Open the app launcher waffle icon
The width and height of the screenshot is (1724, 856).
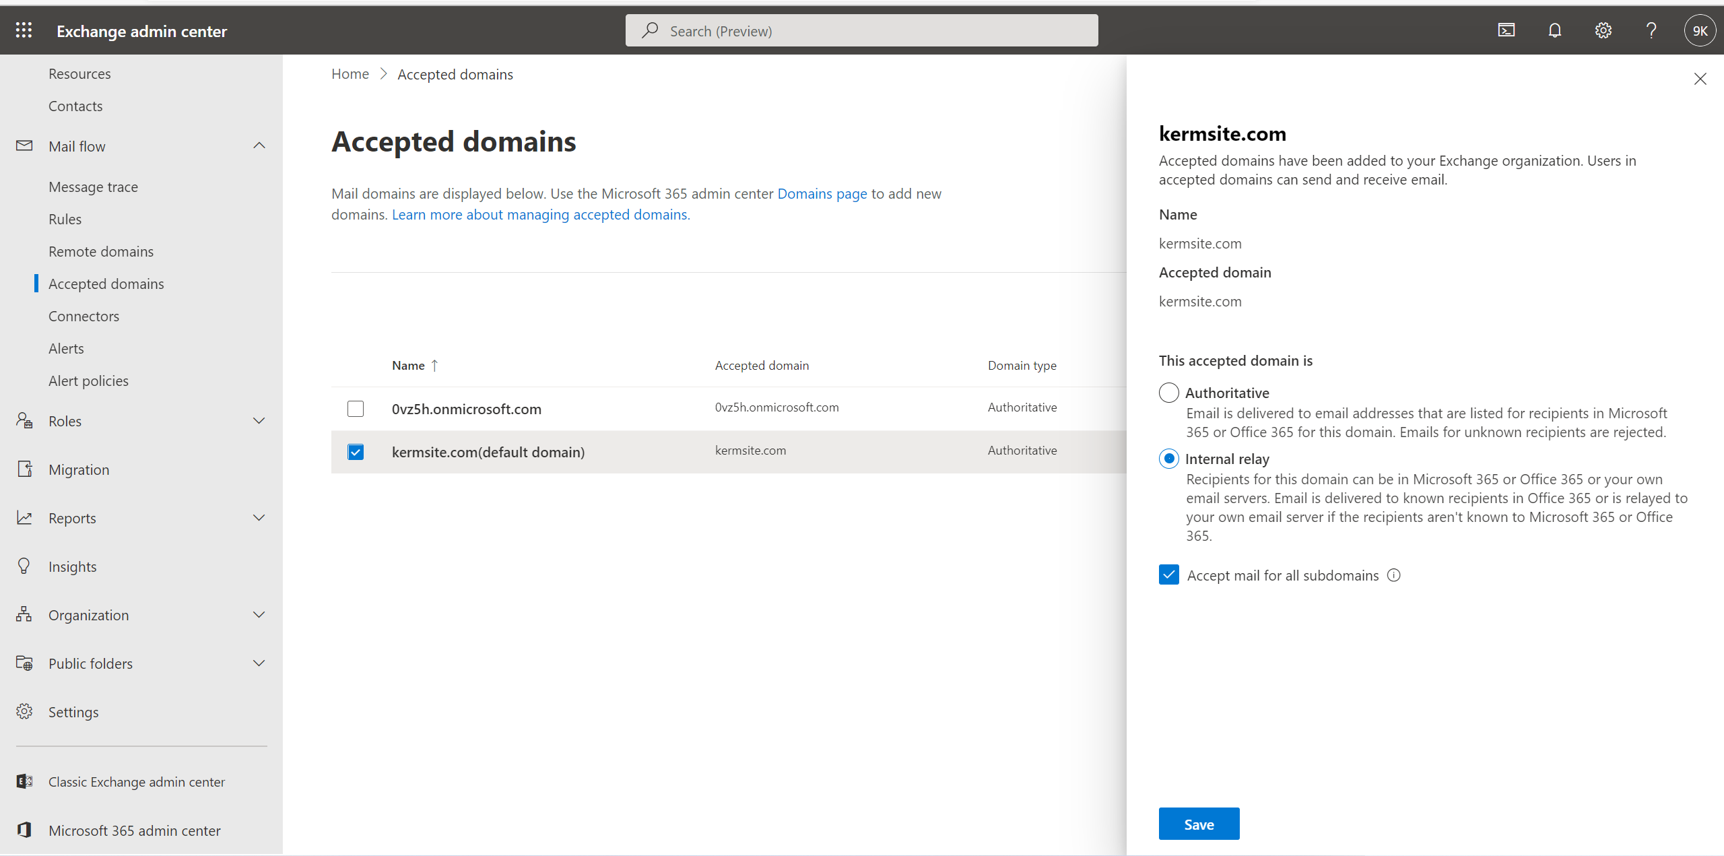pos(24,30)
